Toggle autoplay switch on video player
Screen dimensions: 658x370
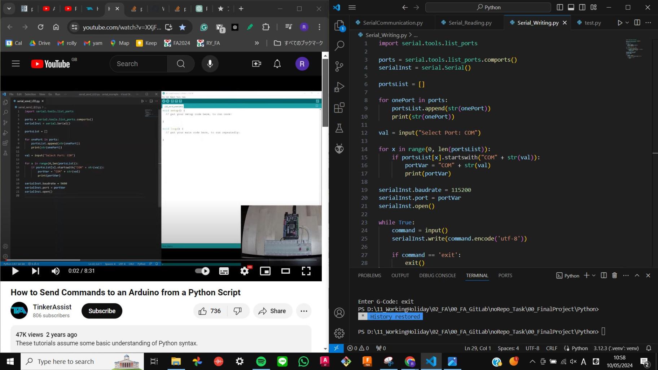coord(202,271)
